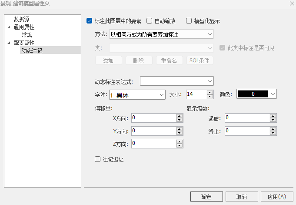Enable the 模型化显示 checkbox
This screenshot has height=205, width=296.
tap(189, 20)
